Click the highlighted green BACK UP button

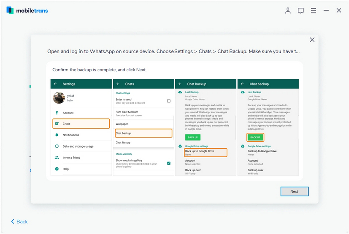click(x=255, y=137)
